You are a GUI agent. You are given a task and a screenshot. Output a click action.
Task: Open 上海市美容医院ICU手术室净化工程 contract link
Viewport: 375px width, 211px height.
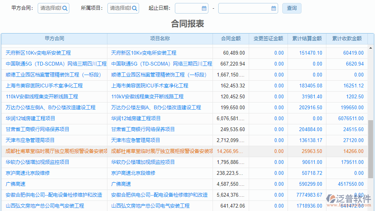(44, 86)
